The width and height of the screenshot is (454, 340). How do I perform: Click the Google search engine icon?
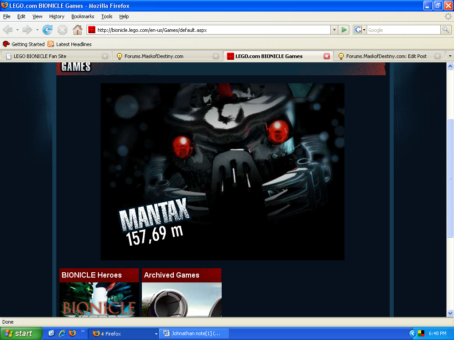click(x=358, y=30)
